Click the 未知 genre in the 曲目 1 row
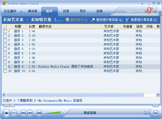 (139, 31)
